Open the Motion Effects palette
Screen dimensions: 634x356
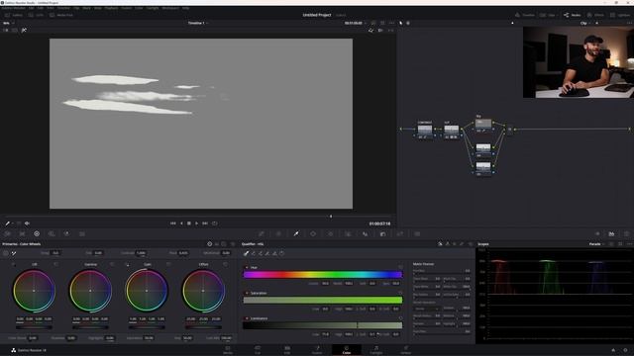pos(82,233)
